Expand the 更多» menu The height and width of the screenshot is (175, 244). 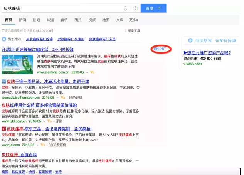click(133, 20)
